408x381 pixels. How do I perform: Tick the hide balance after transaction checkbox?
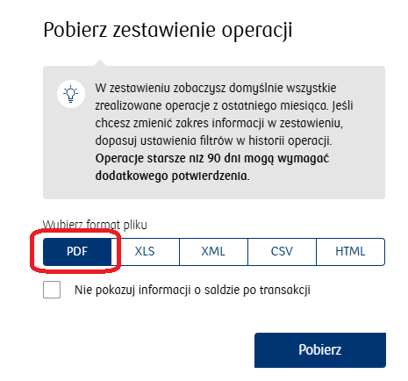click(x=52, y=290)
